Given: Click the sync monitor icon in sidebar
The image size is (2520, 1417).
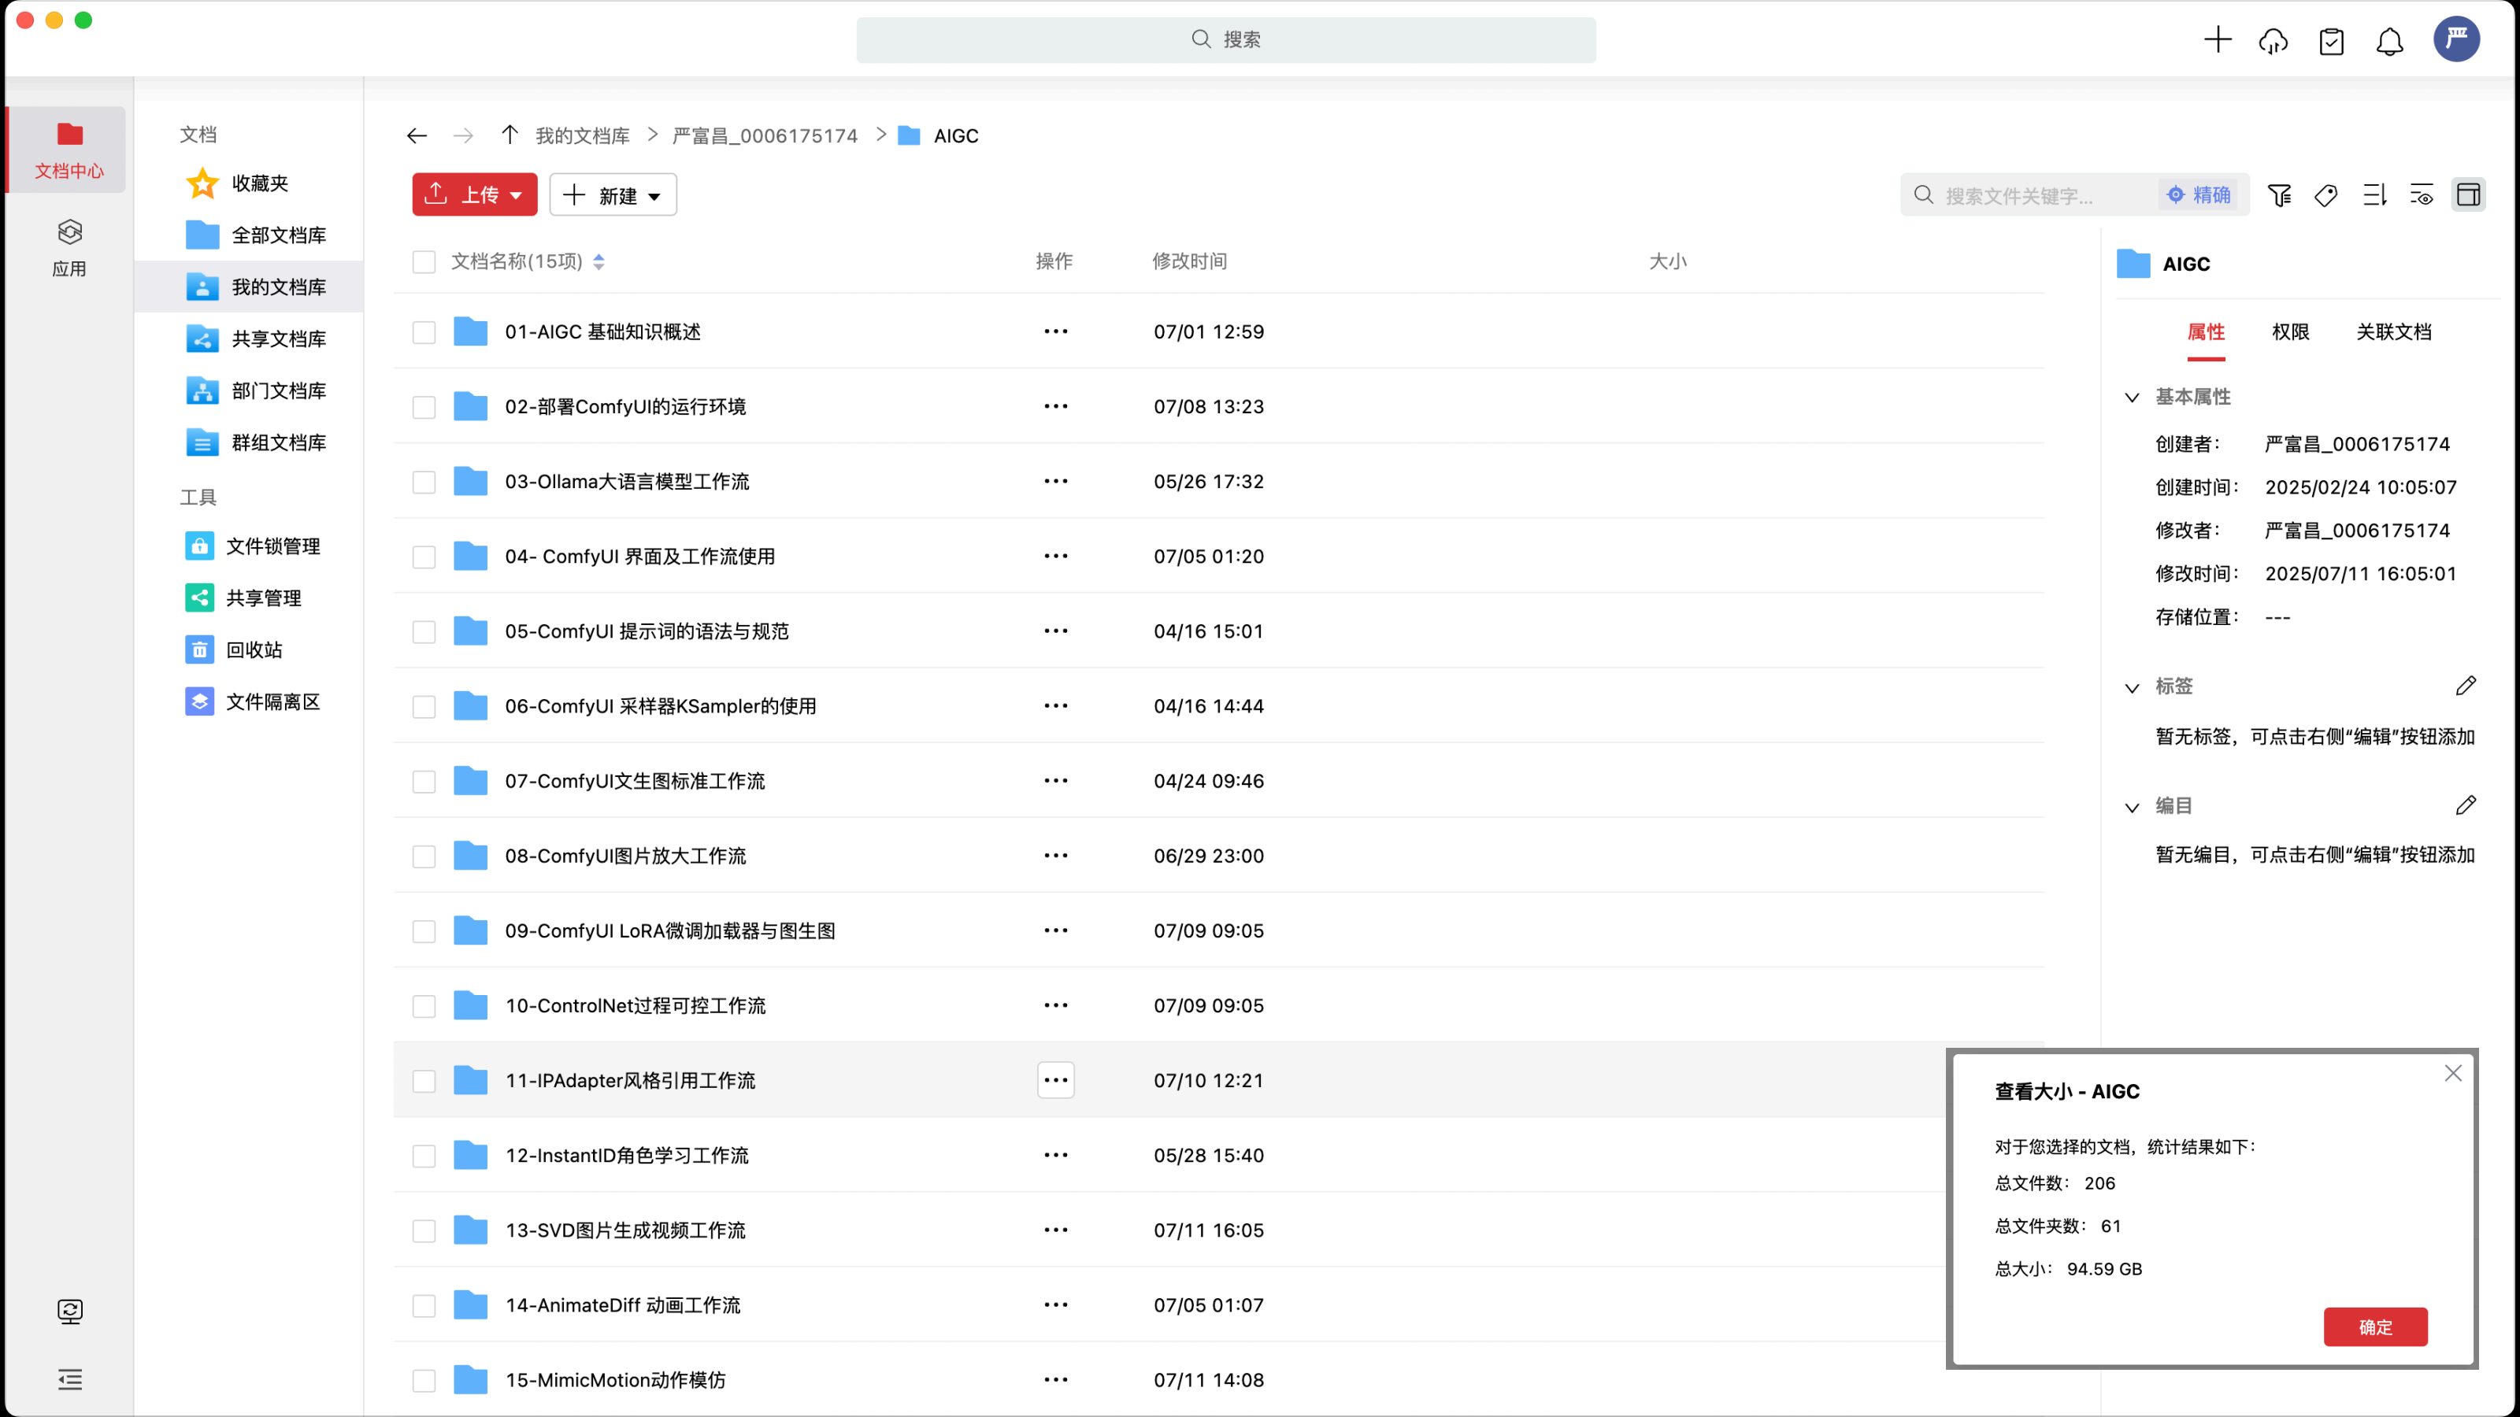Looking at the screenshot, I should (69, 1311).
